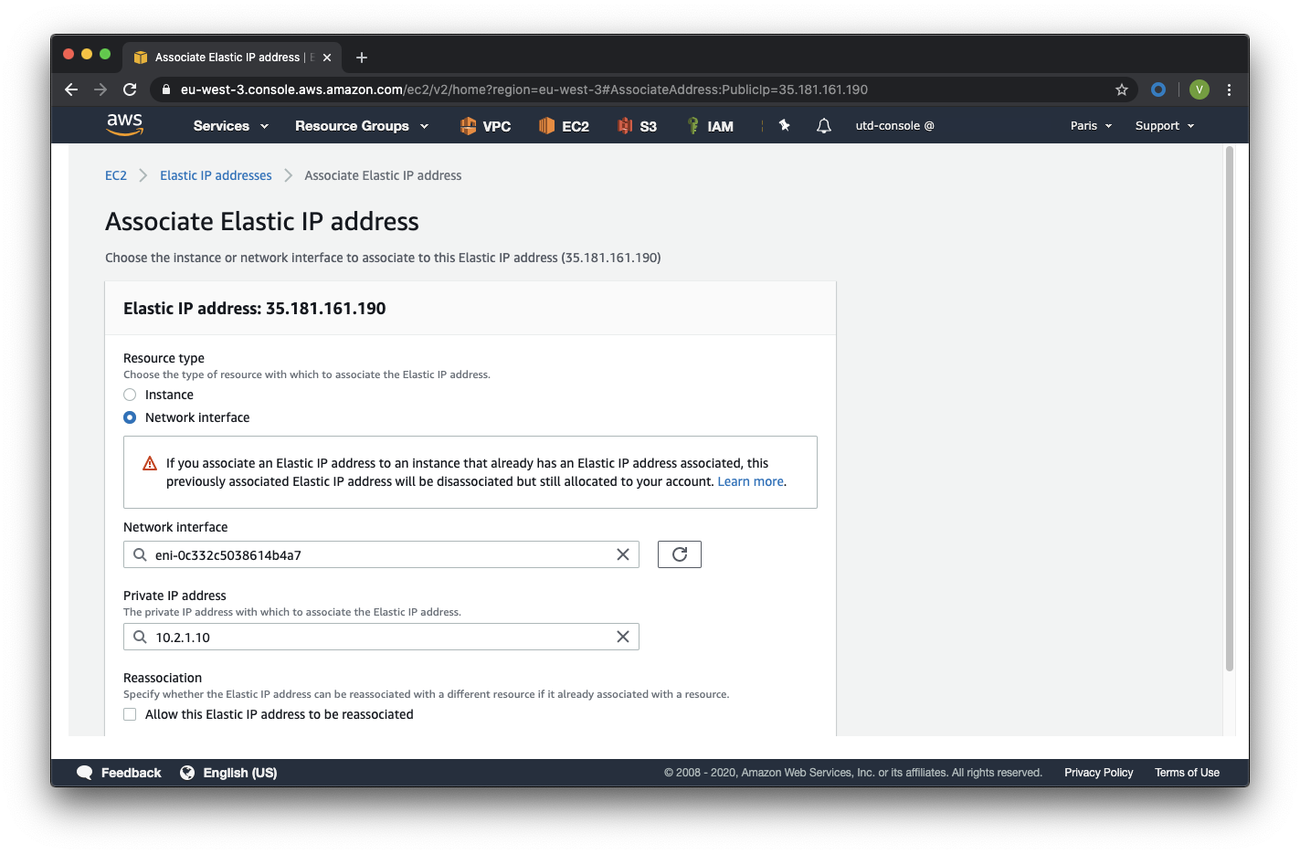Image resolution: width=1300 pixels, height=854 pixels.
Task: Open the Support dropdown menu
Action: (x=1165, y=126)
